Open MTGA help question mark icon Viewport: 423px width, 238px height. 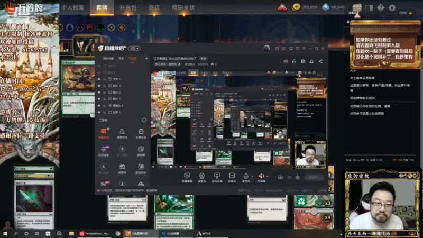tap(381, 7)
